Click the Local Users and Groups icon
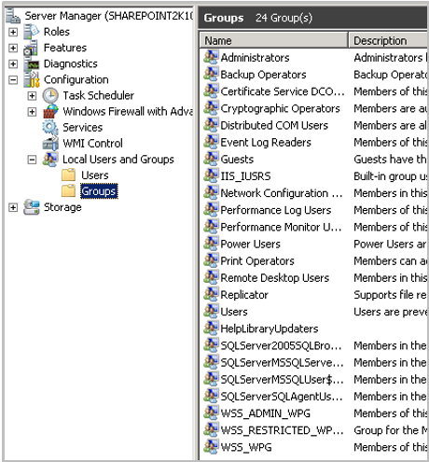This screenshot has width=429, height=462. 50,160
